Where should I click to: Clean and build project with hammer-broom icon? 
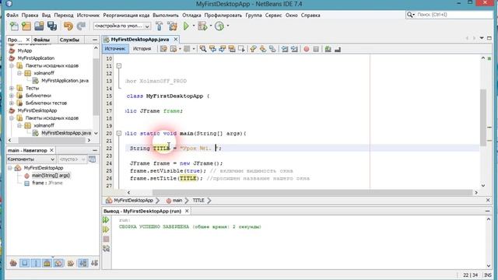tap(173, 26)
